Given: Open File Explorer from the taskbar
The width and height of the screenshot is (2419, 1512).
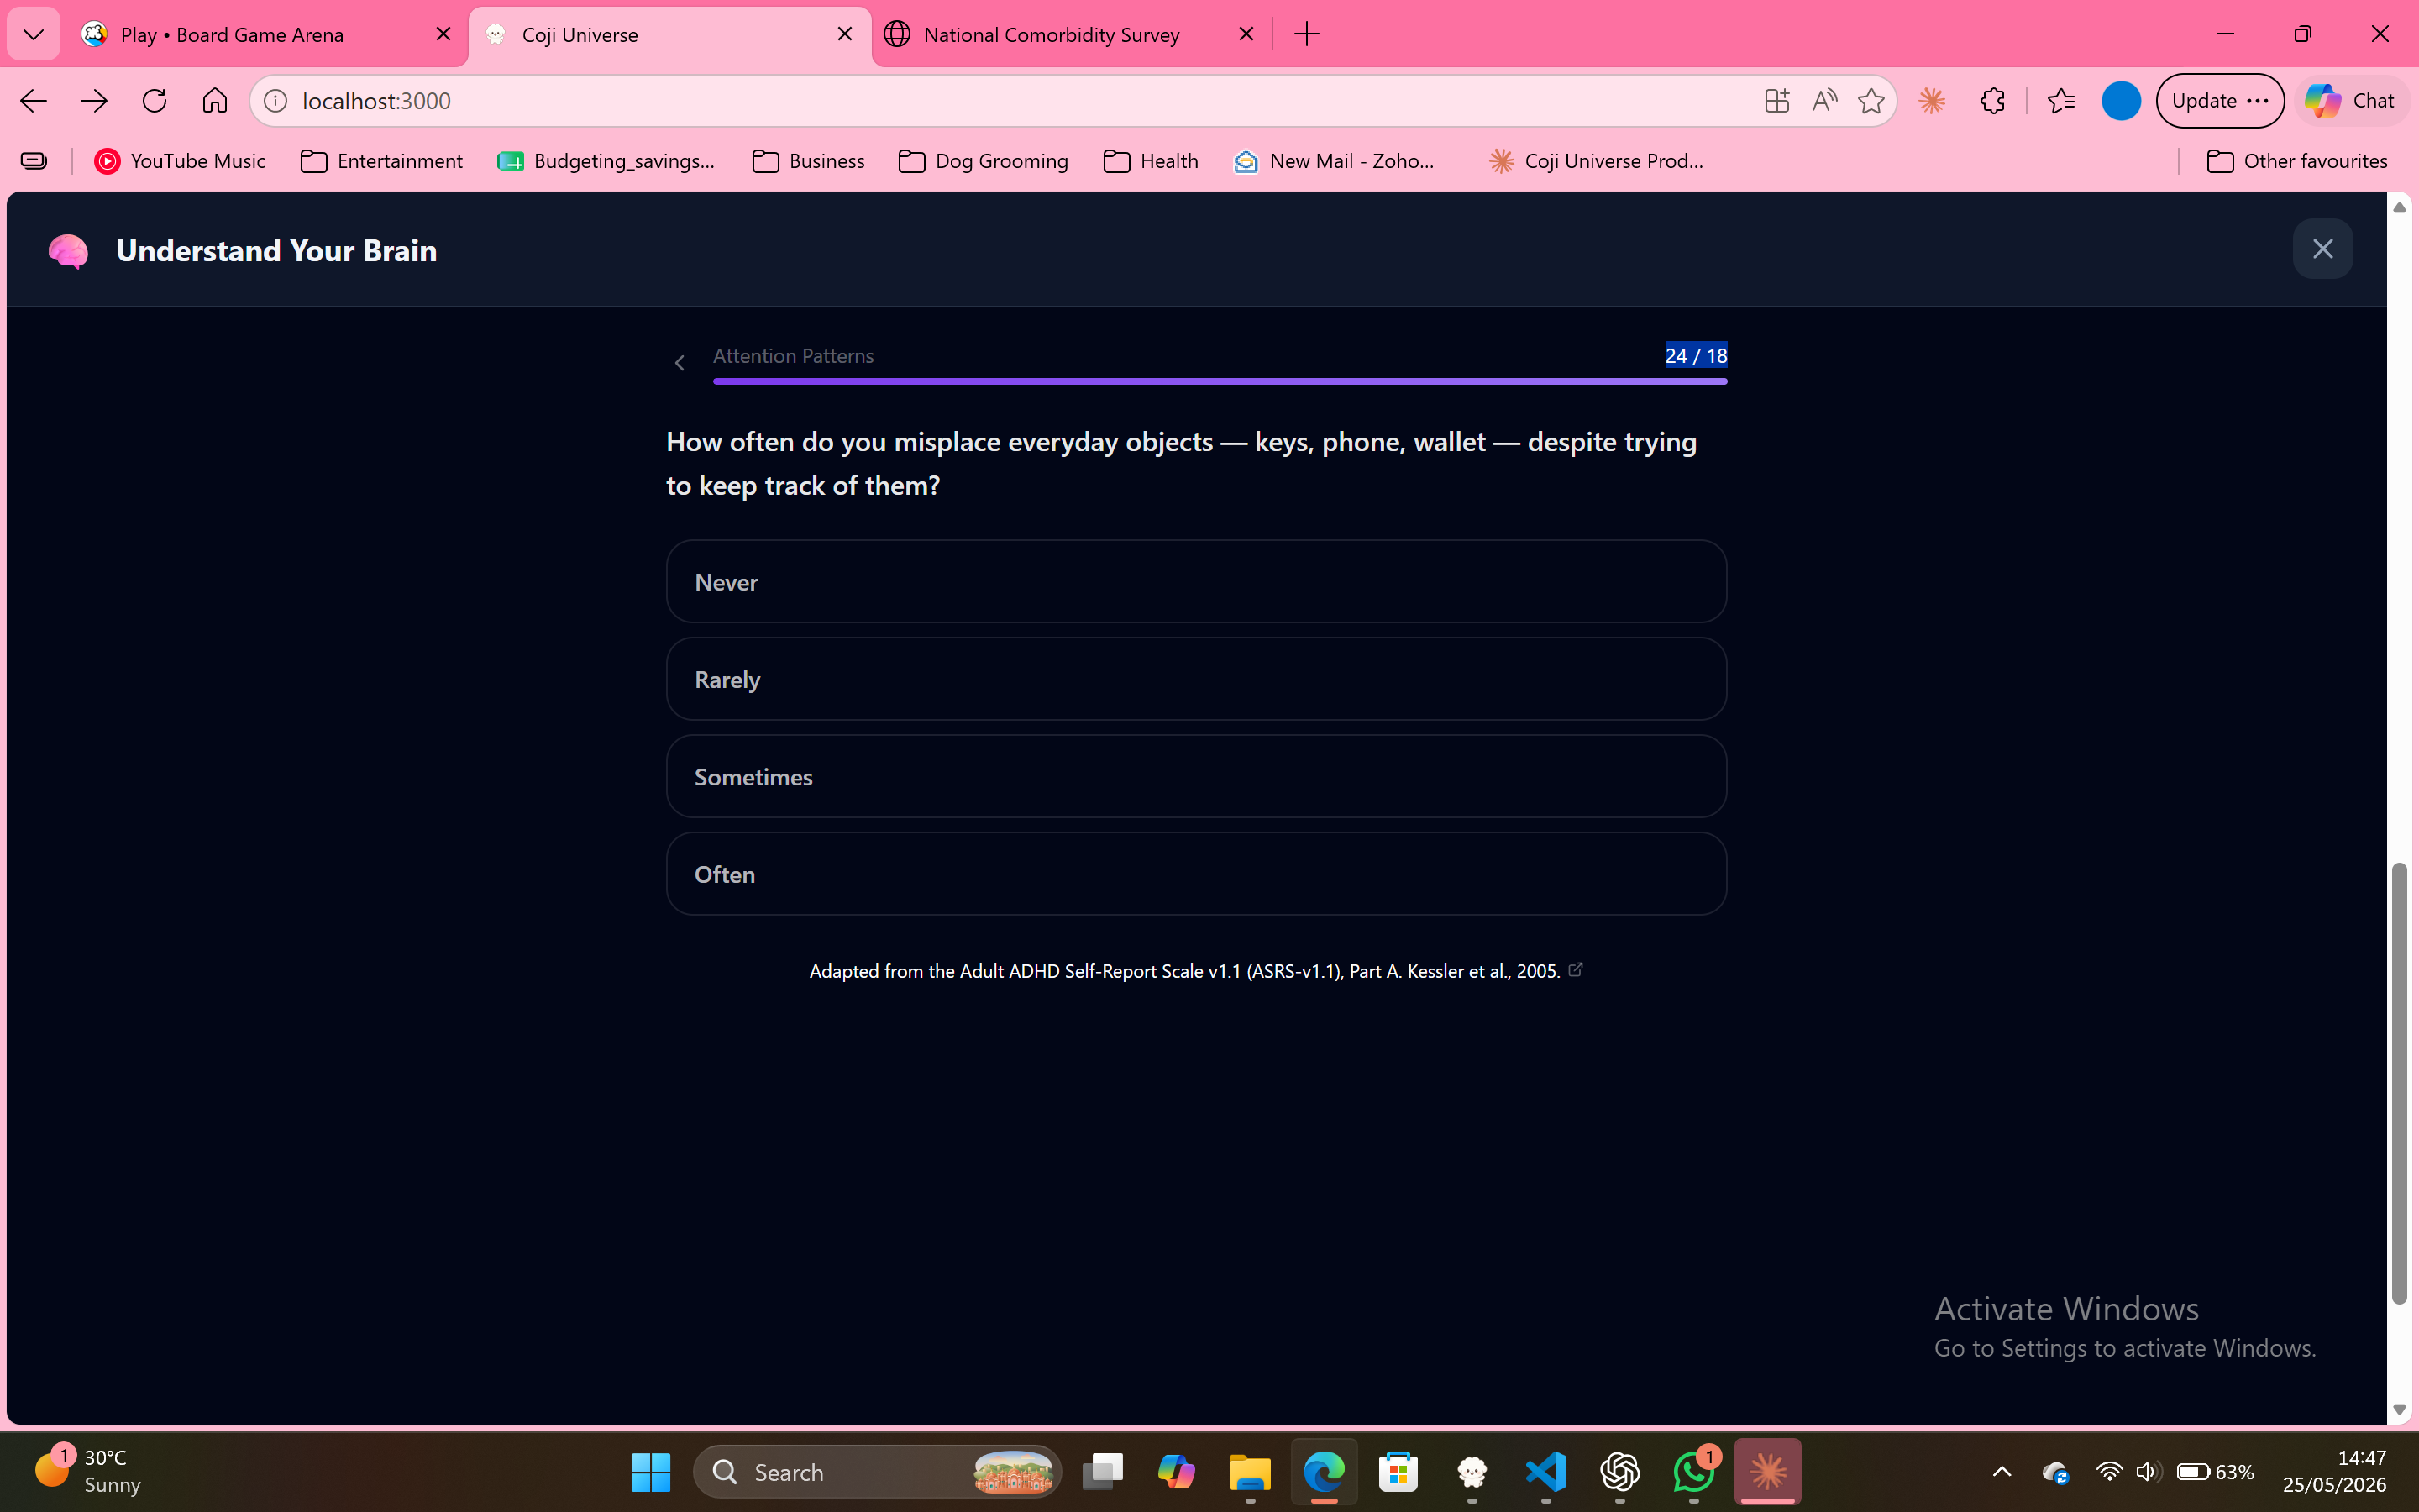Looking at the screenshot, I should (1251, 1472).
